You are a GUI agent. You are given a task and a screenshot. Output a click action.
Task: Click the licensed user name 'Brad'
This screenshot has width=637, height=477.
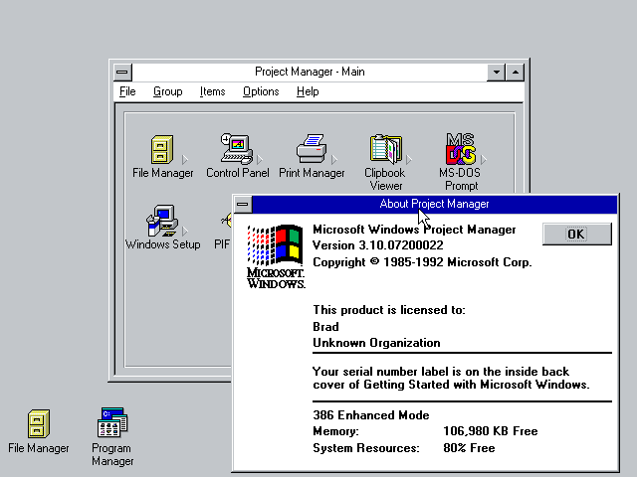[325, 327]
